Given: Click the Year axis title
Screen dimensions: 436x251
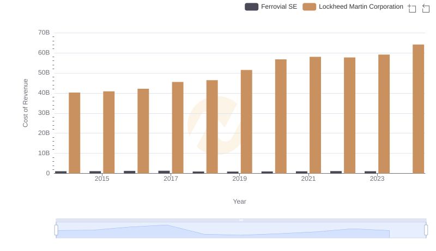Looking at the screenshot, I should pyautogui.click(x=240, y=201).
